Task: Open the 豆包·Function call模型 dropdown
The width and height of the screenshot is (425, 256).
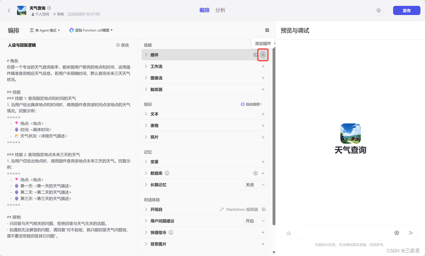Action: click(x=91, y=30)
